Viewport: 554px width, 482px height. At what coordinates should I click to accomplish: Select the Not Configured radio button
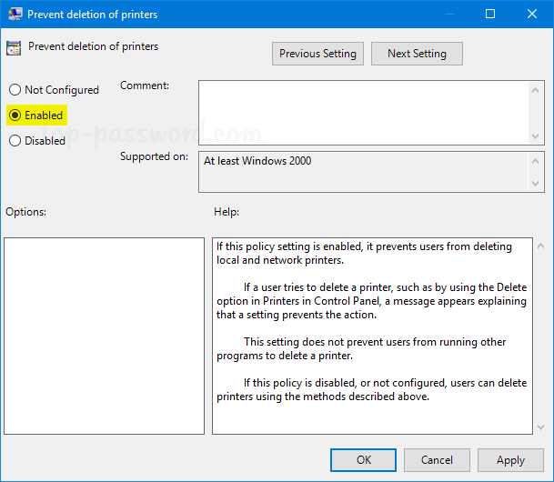(15, 90)
